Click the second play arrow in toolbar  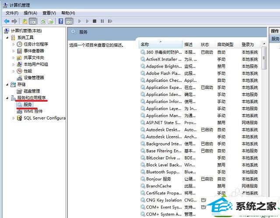point(87,21)
